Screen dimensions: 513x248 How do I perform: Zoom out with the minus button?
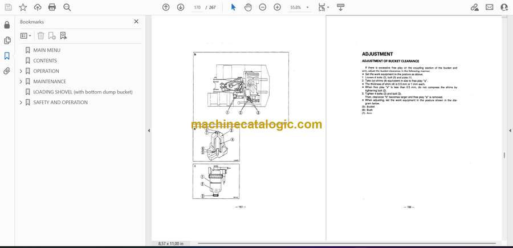click(262, 7)
